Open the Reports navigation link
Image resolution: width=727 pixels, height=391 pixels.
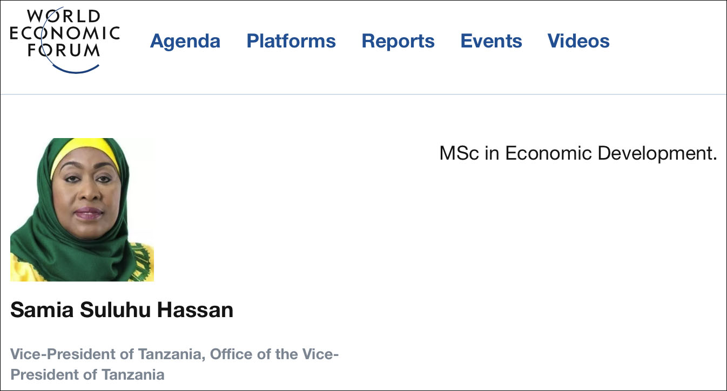point(398,41)
